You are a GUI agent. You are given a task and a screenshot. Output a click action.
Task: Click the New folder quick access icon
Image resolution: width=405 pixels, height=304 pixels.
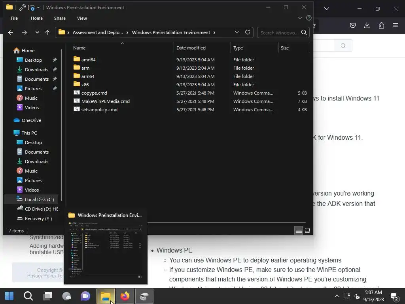[x=31, y=8]
